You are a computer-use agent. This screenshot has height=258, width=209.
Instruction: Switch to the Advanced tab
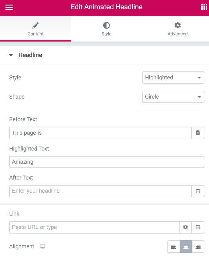[177, 29]
